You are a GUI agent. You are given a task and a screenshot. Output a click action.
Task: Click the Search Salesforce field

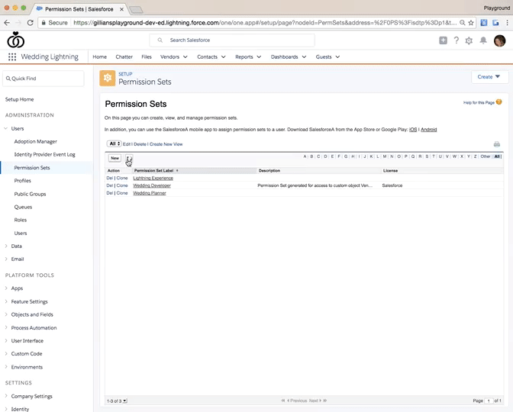[232, 40]
